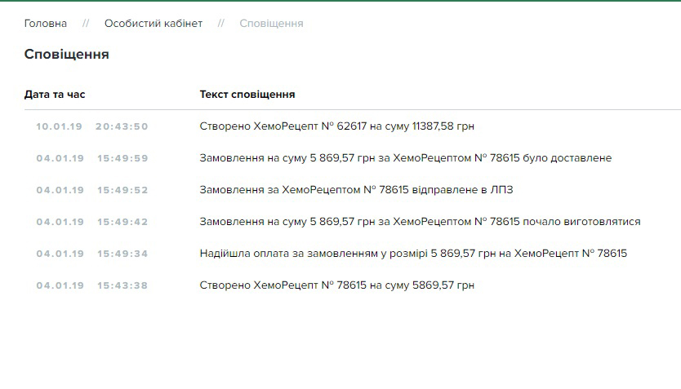Click the 15:49:59 timestamp
The width and height of the screenshot is (681, 389).
point(122,158)
